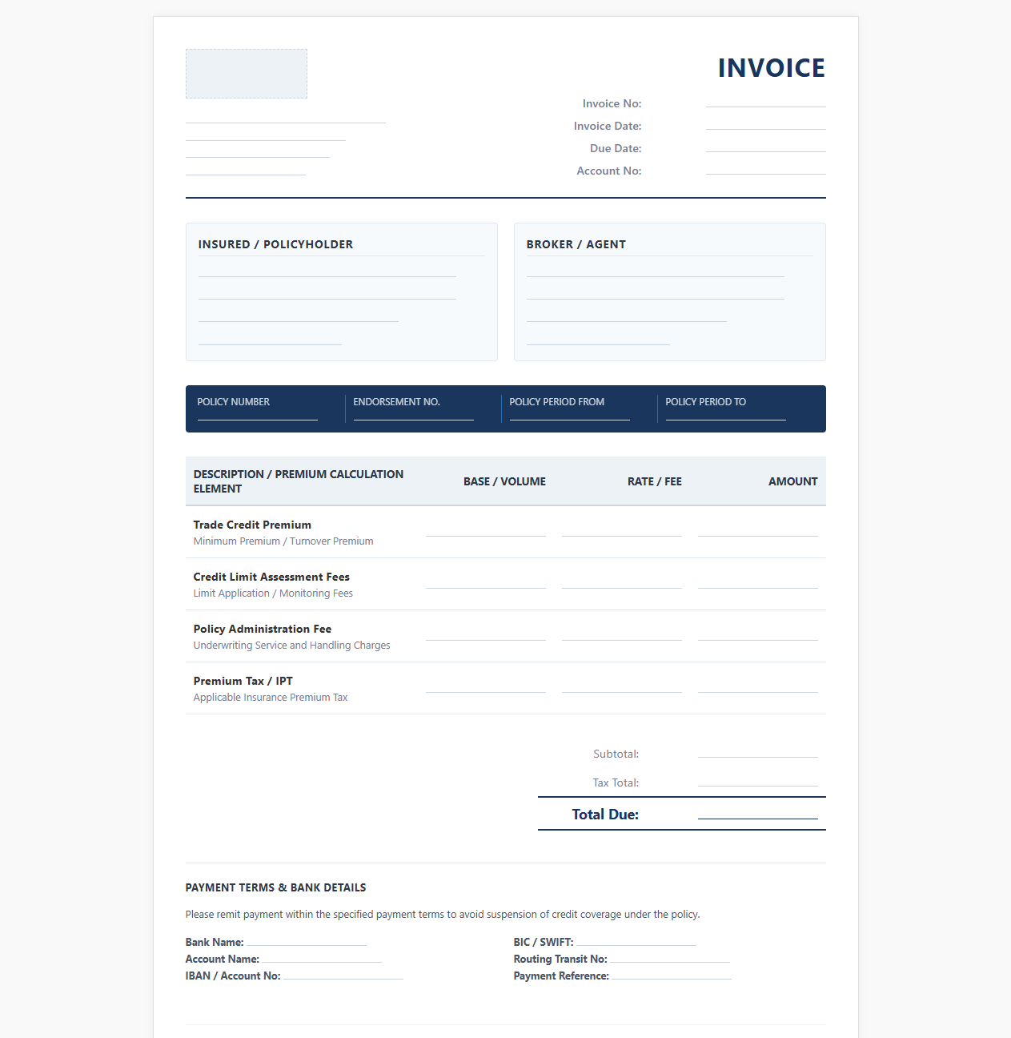Click the 'POLICY PERIOD FROM' label
Viewport: 1011px width, 1038px height.
point(557,402)
